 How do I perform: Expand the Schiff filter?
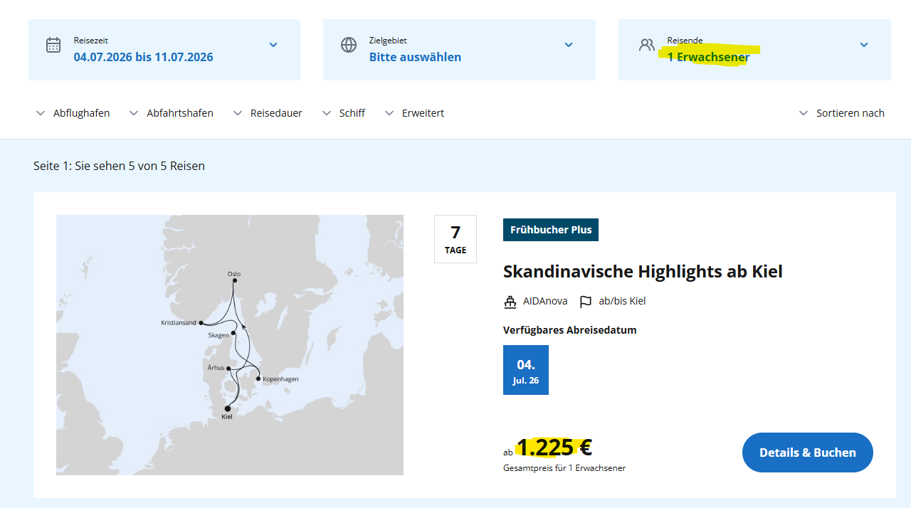coord(344,113)
